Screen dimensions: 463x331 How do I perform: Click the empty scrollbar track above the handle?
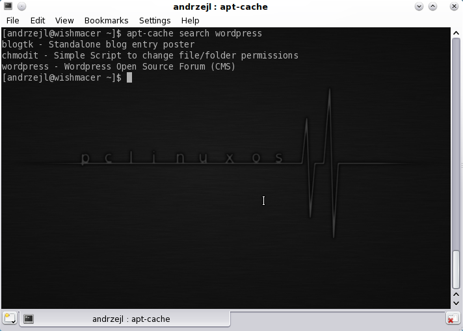pyautogui.click(x=456, y=143)
